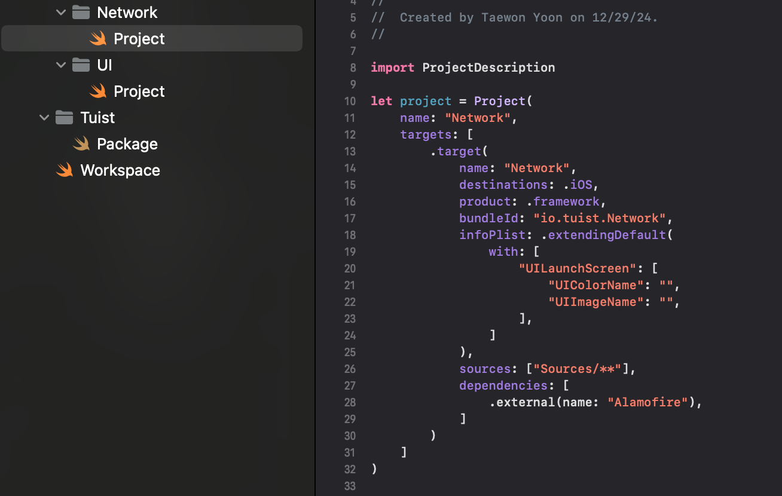Image resolution: width=782 pixels, height=496 pixels.
Task: Click line number 20 in gutter
Action: (x=350, y=269)
